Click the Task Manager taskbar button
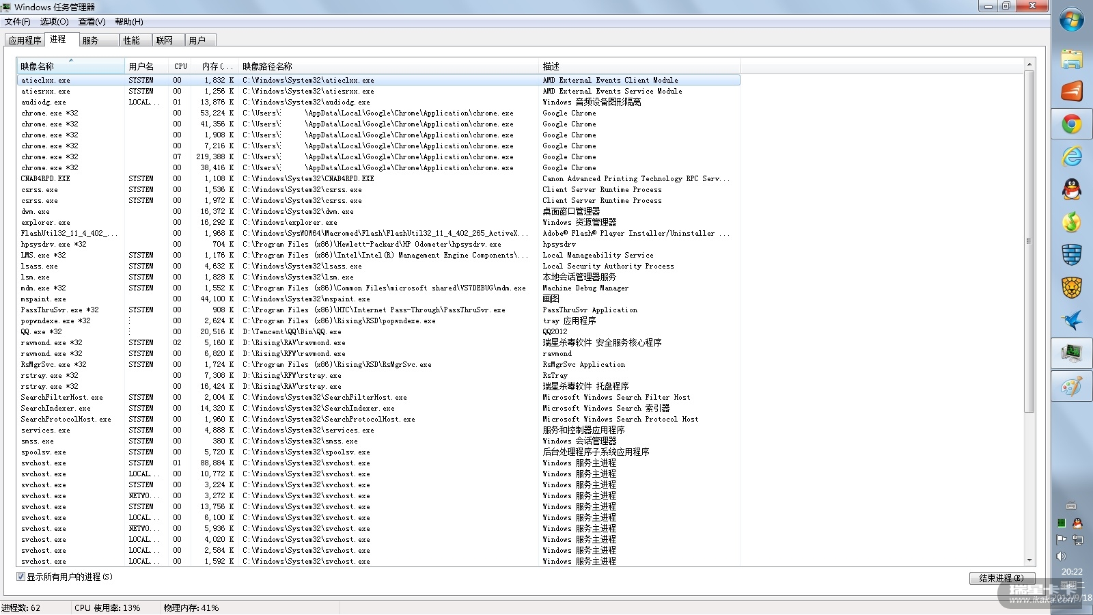 coord(1071,353)
